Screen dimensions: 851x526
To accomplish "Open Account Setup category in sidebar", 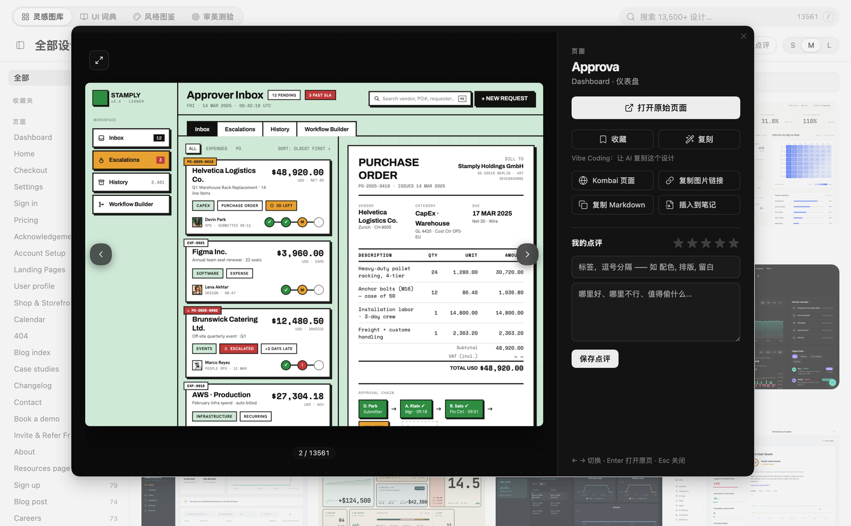I will click(39, 253).
